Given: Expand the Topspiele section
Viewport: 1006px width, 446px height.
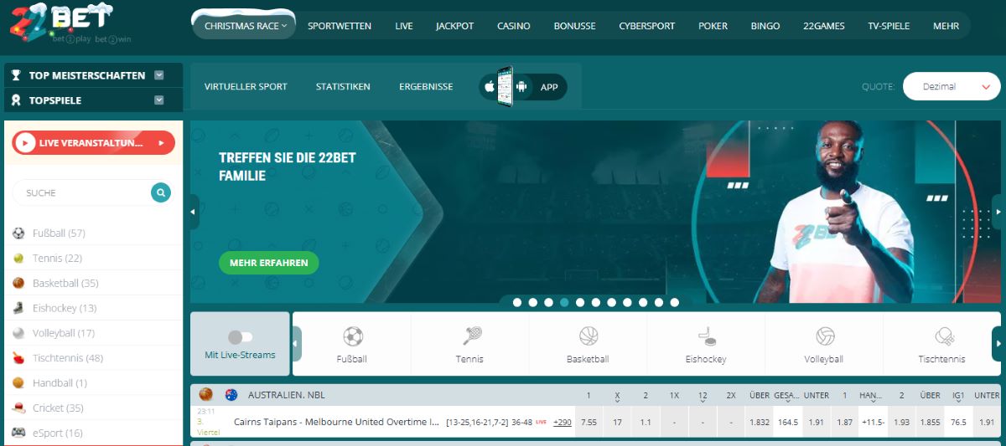Looking at the screenshot, I should pos(159,100).
